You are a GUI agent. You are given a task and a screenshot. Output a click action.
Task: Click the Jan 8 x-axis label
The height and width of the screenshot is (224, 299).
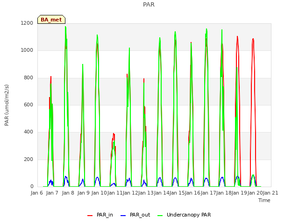68,193
